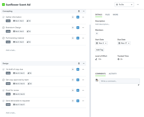Click blue square icon on Pull branding material row
Screen dimensions: 144x117
tap(78, 38)
